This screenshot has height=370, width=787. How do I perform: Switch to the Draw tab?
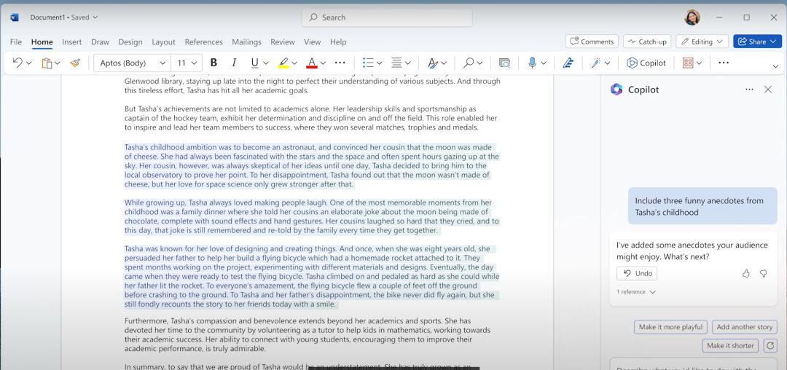point(100,42)
